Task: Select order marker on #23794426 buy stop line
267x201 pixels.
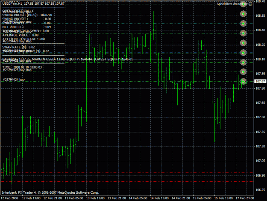Action: tap(244, 63)
